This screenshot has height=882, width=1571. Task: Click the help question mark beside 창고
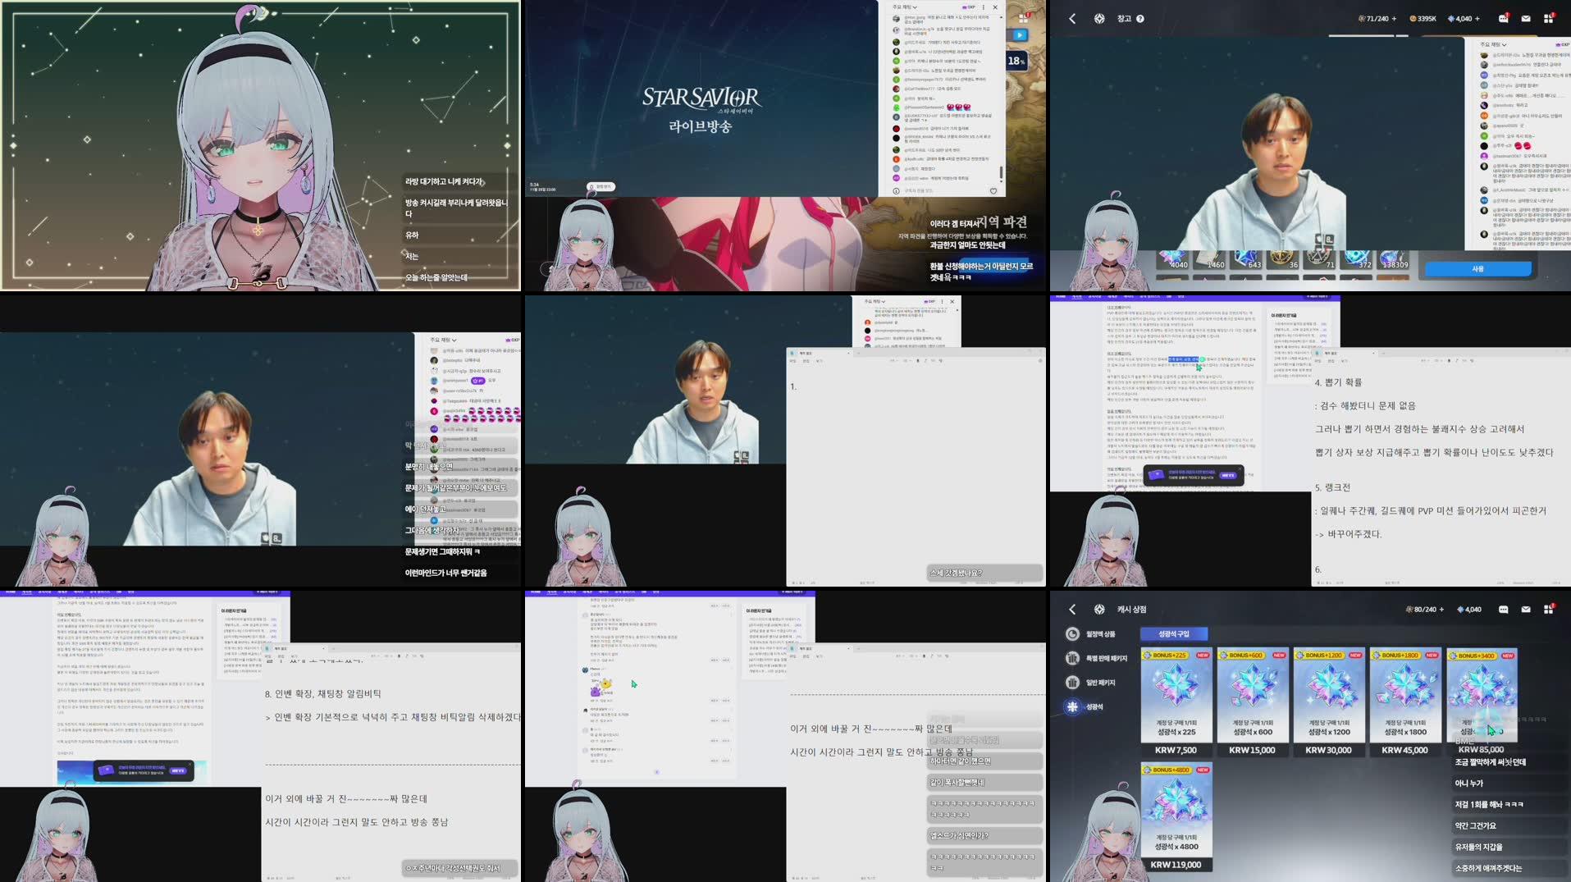[x=1140, y=19]
